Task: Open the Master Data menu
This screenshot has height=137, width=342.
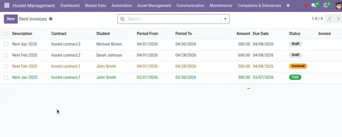Action: tap(96, 6)
